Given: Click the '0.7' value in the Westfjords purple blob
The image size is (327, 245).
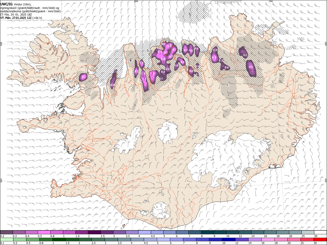Looking at the screenshot, I should pos(84,77).
